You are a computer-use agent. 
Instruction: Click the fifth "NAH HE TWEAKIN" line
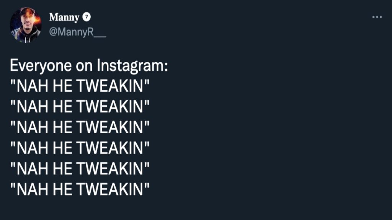80,168
